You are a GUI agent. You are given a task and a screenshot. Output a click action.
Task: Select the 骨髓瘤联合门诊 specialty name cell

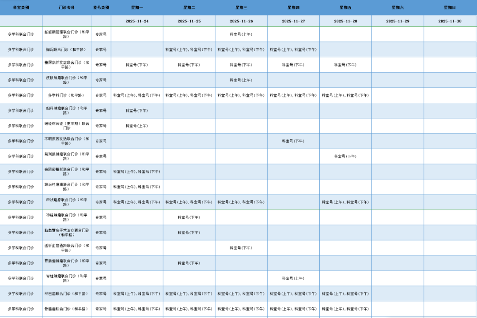click(x=67, y=309)
